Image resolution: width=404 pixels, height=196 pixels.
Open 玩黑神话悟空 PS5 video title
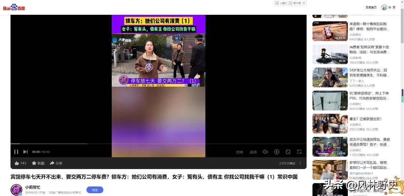[x=369, y=96]
